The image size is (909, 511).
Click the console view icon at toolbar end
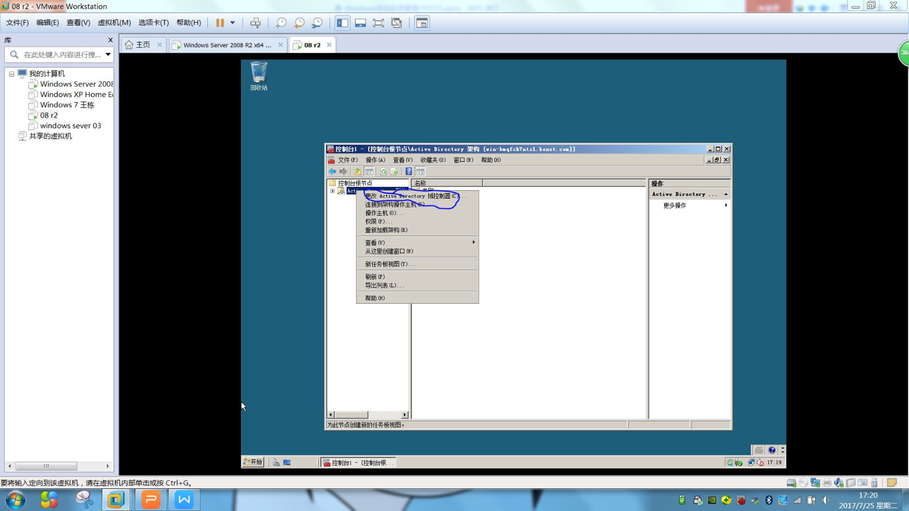coord(422,23)
